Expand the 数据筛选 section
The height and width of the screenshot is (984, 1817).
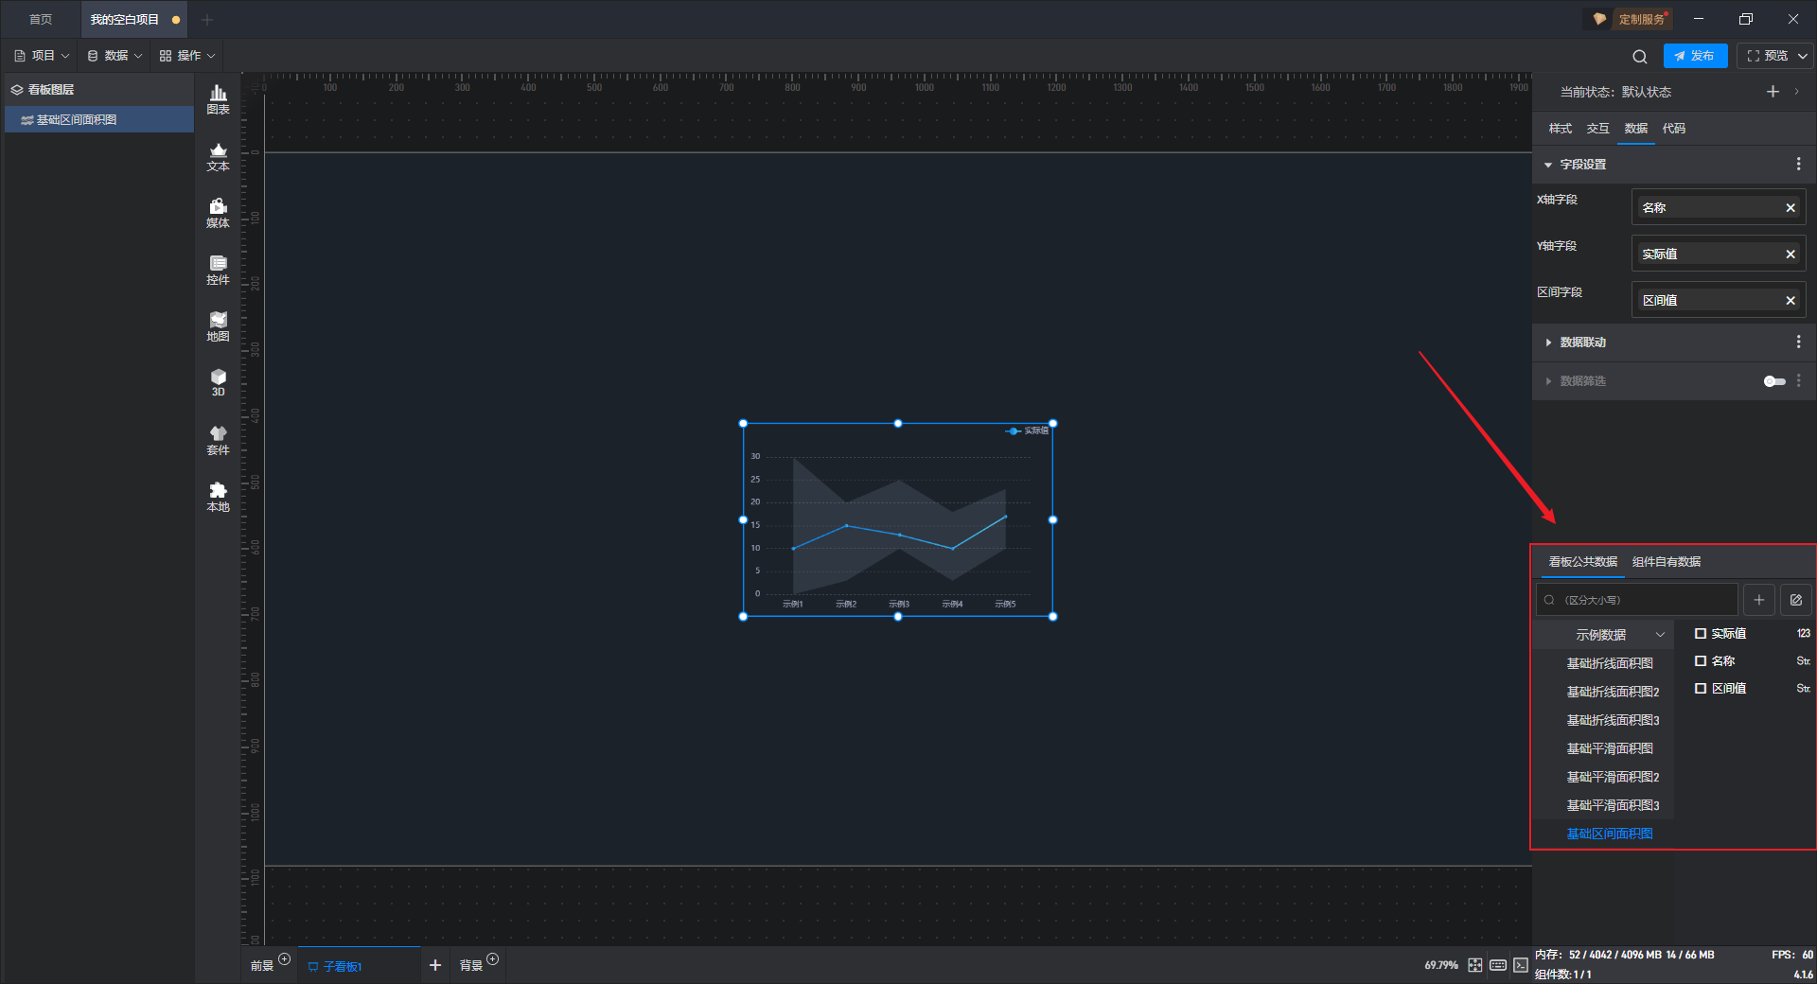coord(1548,381)
